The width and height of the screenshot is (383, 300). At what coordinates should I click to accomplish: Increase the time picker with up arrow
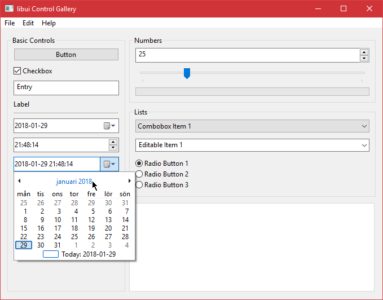pos(113,142)
